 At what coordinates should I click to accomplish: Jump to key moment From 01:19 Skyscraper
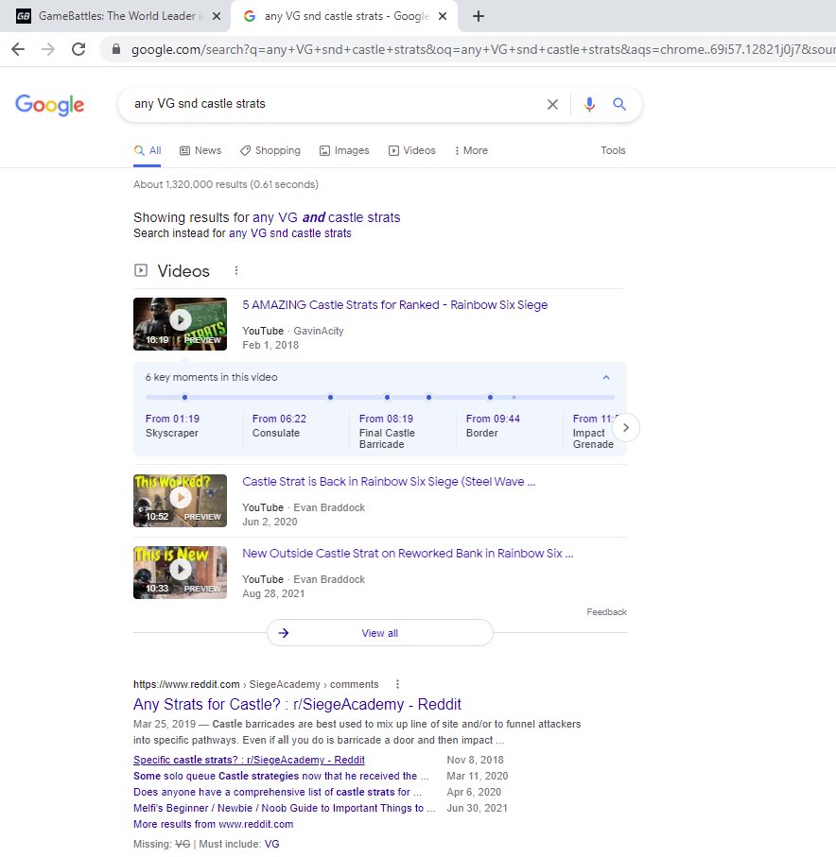pos(173,426)
